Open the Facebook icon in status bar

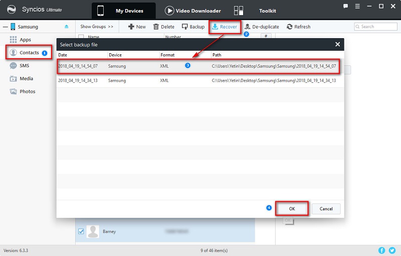coord(381,250)
